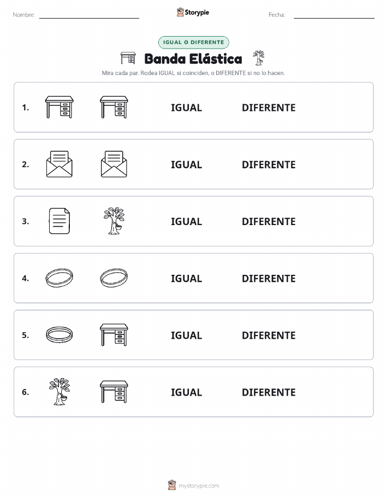Select DIFERENTE for pair 3

(x=269, y=221)
